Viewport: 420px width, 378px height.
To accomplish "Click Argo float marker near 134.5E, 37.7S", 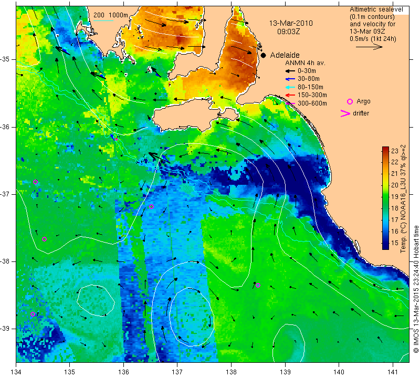I will pos(45,239).
